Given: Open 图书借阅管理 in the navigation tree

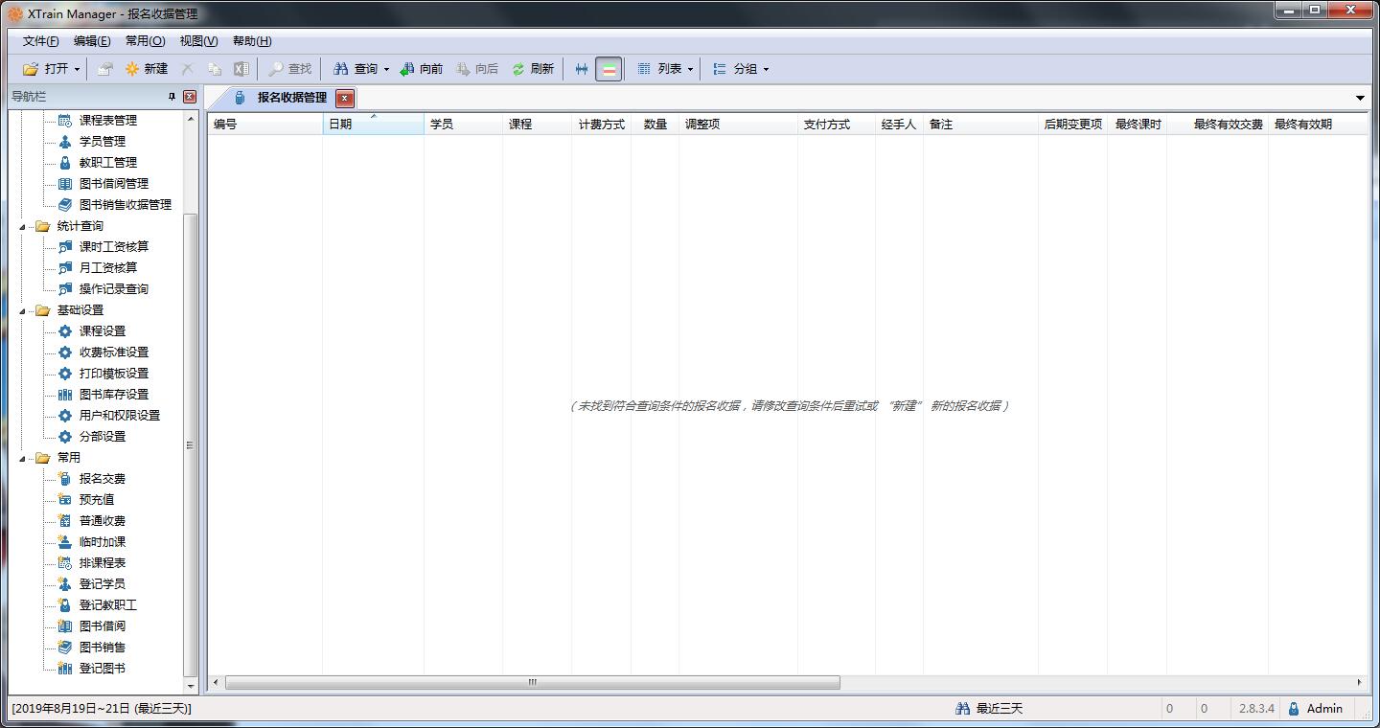Looking at the screenshot, I should (x=113, y=184).
